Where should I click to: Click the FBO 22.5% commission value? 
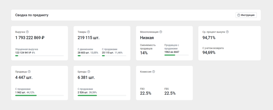click(146, 93)
